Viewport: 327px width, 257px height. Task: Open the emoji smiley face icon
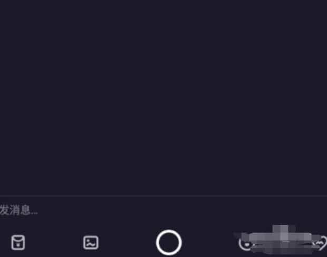coord(246,243)
